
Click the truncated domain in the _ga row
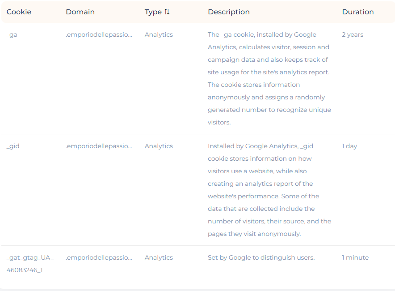coord(99,34)
